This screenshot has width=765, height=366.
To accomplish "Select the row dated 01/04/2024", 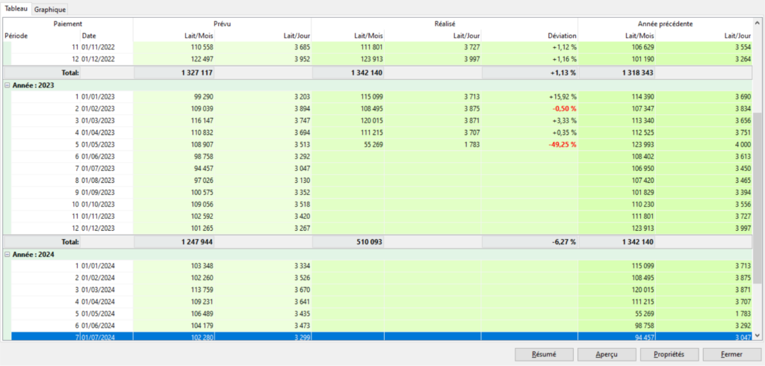I will point(377,302).
